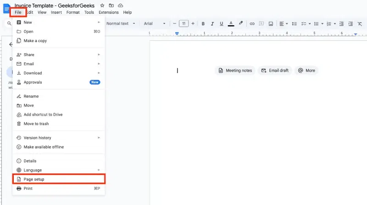The height and width of the screenshot is (205, 367).
Task: Click the left indent marker on ruler
Action: [x=177, y=34]
